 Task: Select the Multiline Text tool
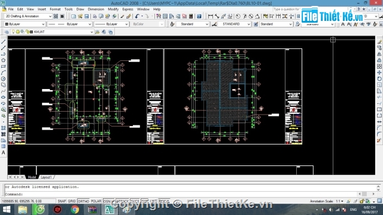tap(4, 153)
